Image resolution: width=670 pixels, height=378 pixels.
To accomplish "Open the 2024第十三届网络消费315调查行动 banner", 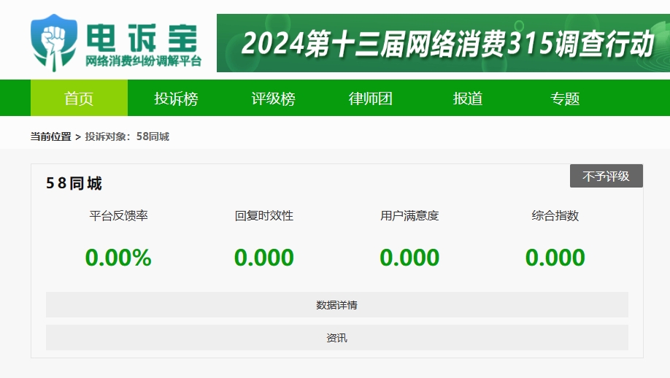I will (443, 43).
